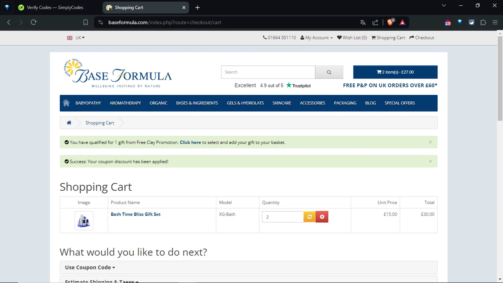
Task: Open Blog menu item
Action: (371, 103)
